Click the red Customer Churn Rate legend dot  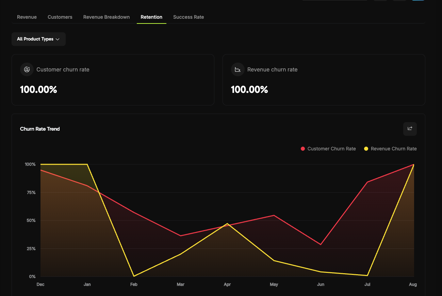tap(302, 149)
